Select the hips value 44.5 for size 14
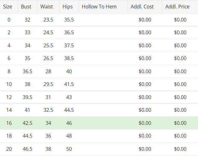The image size is (198, 156). (x=69, y=110)
